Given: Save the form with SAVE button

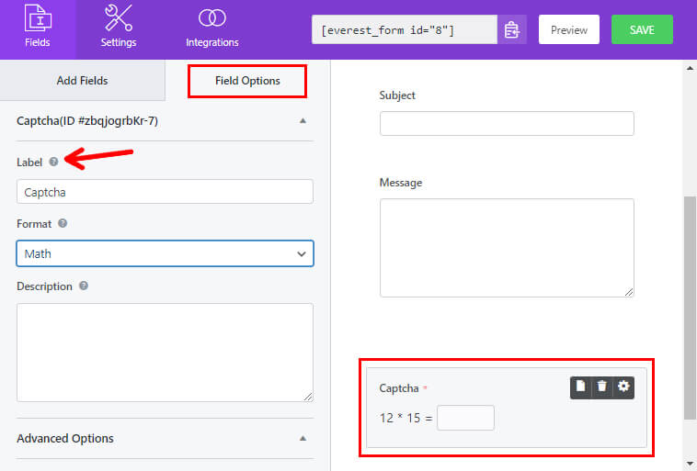Looking at the screenshot, I should [x=642, y=29].
